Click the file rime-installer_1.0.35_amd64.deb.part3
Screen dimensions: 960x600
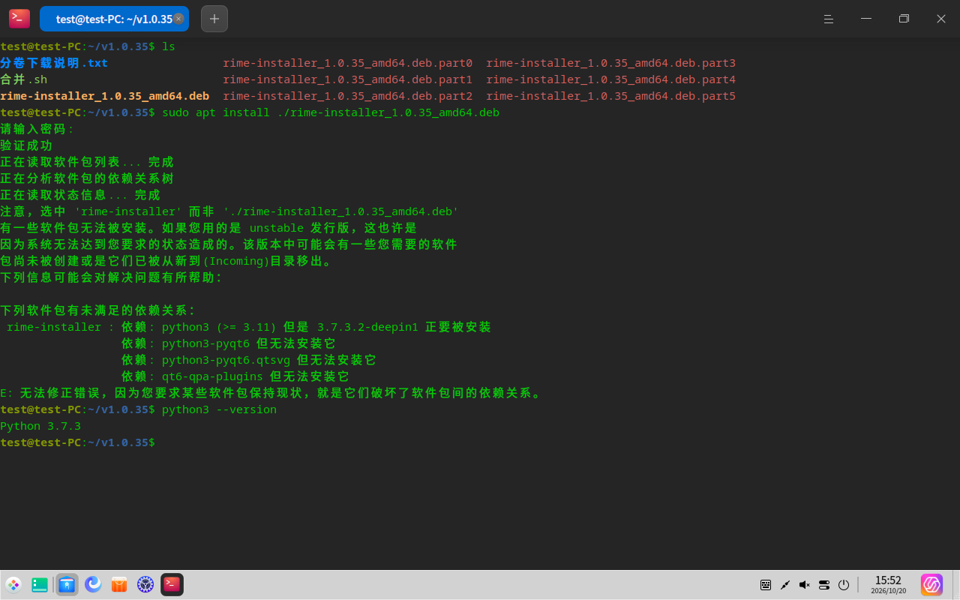(x=611, y=63)
